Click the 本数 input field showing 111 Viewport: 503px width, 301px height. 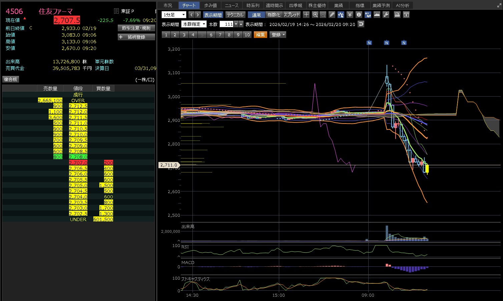tap(226, 24)
